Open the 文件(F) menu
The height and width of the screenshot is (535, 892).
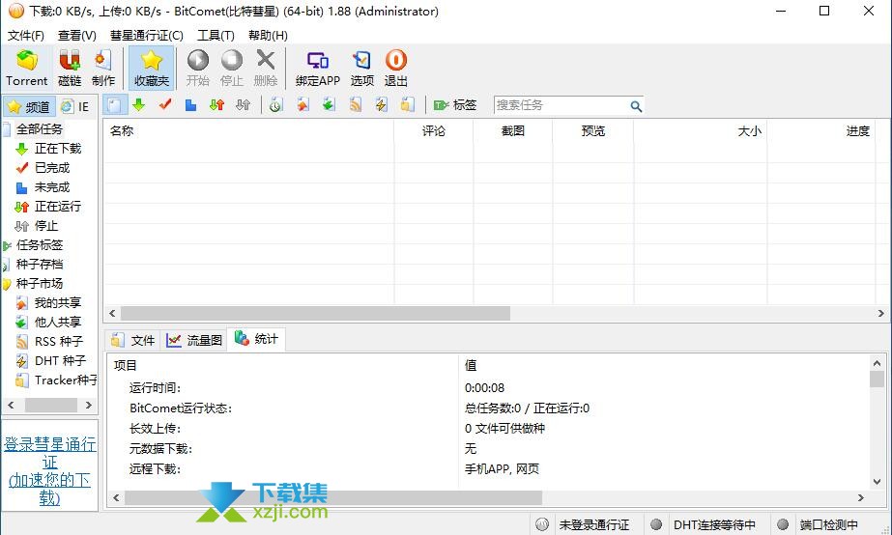coord(25,36)
